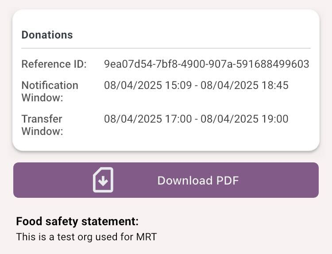This screenshot has width=332, height=254.
Task: Click the word Window under Transfer
Action: (x=42, y=131)
